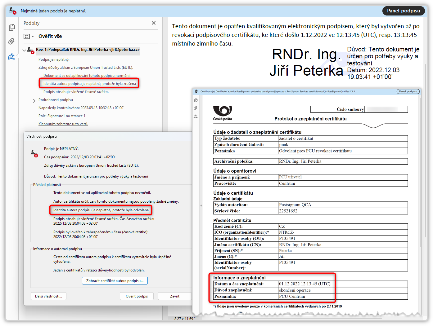Collapse the Rev. 1 signature tree entry

point(24,50)
